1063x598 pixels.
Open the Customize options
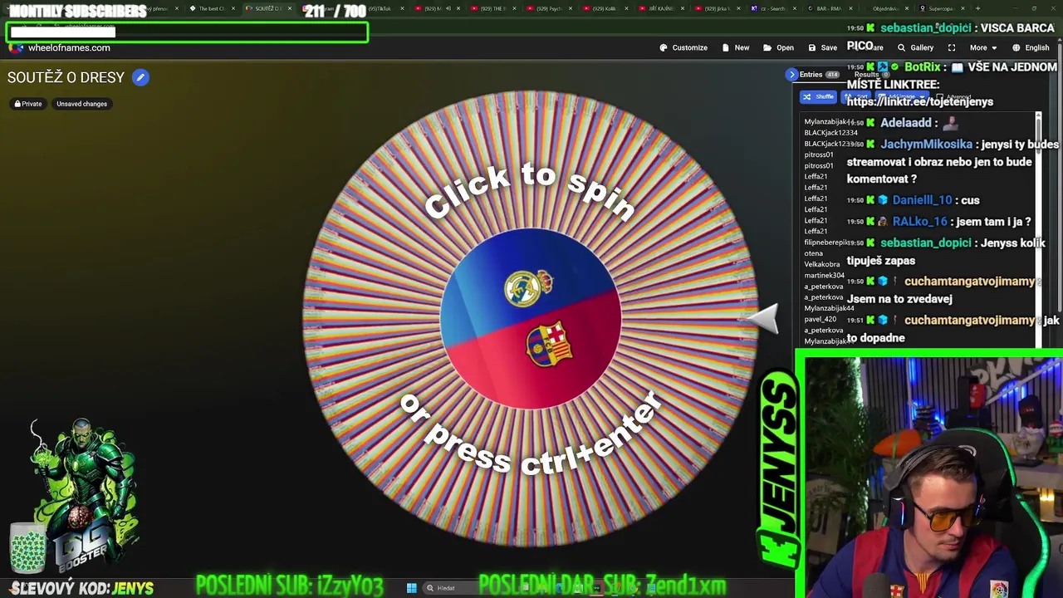683,47
